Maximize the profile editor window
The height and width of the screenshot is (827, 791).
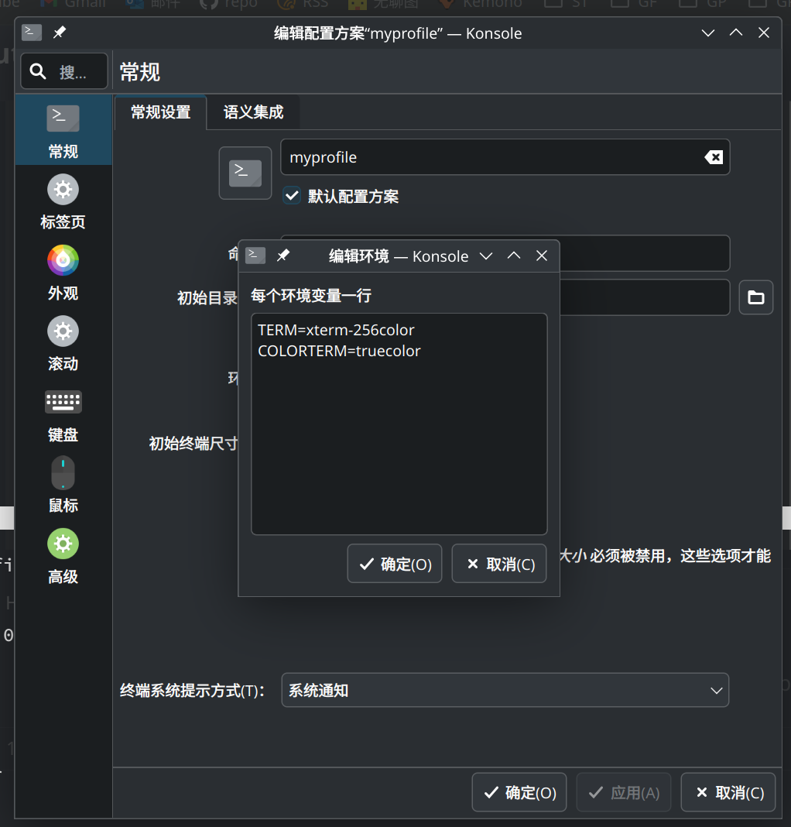pos(736,33)
